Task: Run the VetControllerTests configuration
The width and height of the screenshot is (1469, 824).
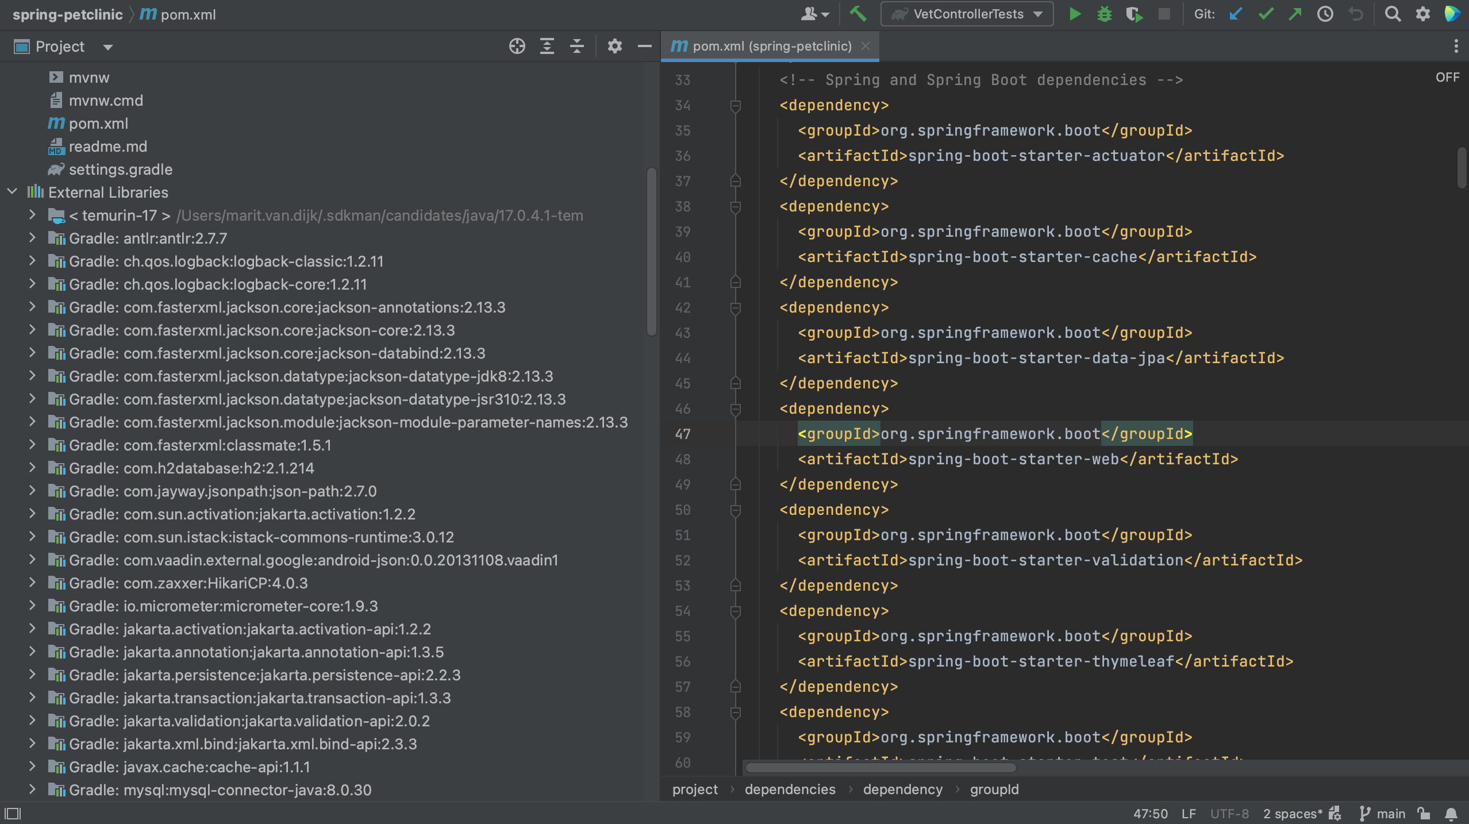Action: click(x=1074, y=13)
